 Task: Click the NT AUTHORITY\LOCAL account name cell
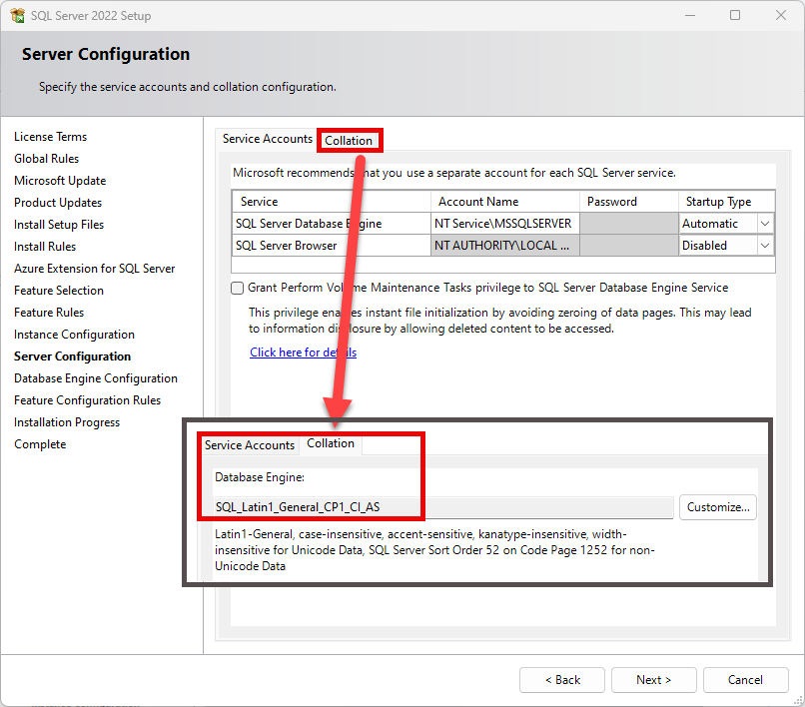pos(505,246)
